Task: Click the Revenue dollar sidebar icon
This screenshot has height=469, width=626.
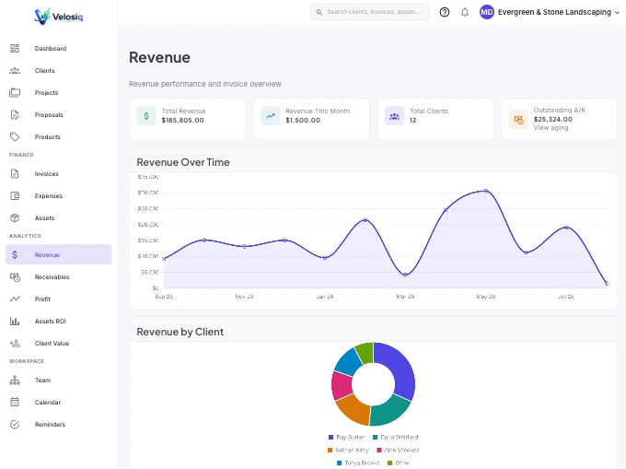Action: click(x=15, y=255)
